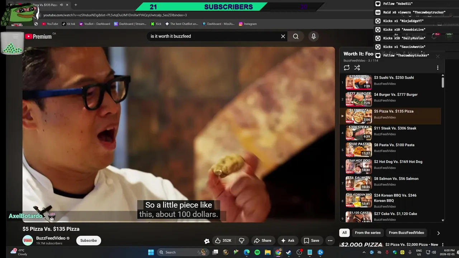Viewport: 459px width, 258px height.
Task: Open Task View on taskbar
Action: 215,252
